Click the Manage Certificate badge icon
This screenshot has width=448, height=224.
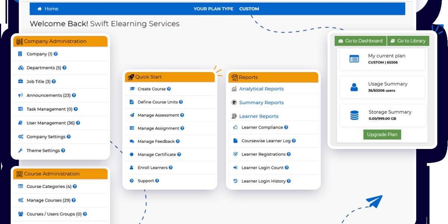[131, 155]
